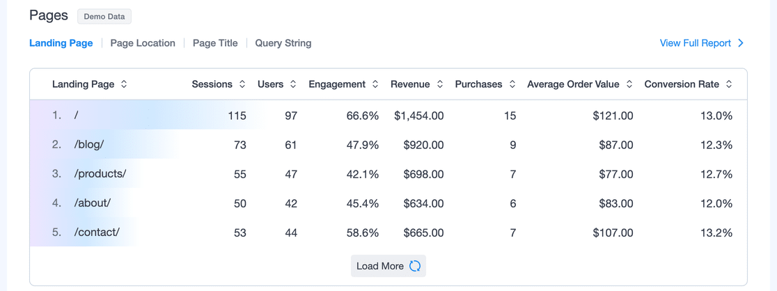Click the 9 purchases value
777x291 pixels.
[513, 145]
